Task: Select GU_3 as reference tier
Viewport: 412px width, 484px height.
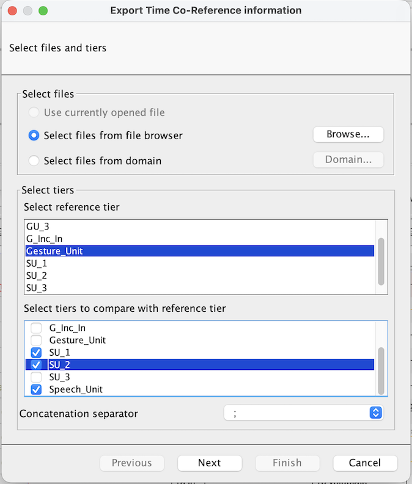Action: pos(37,226)
